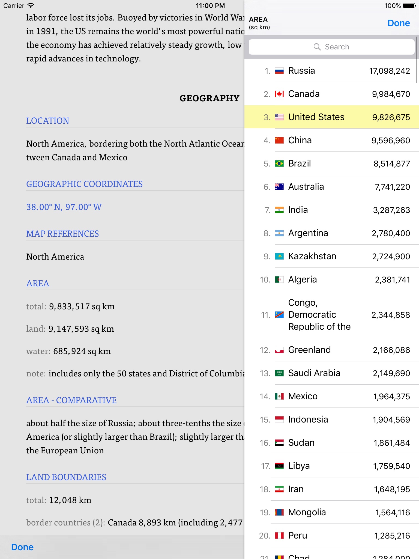Open the Area - Comparative heading
This screenshot has width=419, height=559.
pyautogui.click(x=71, y=400)
